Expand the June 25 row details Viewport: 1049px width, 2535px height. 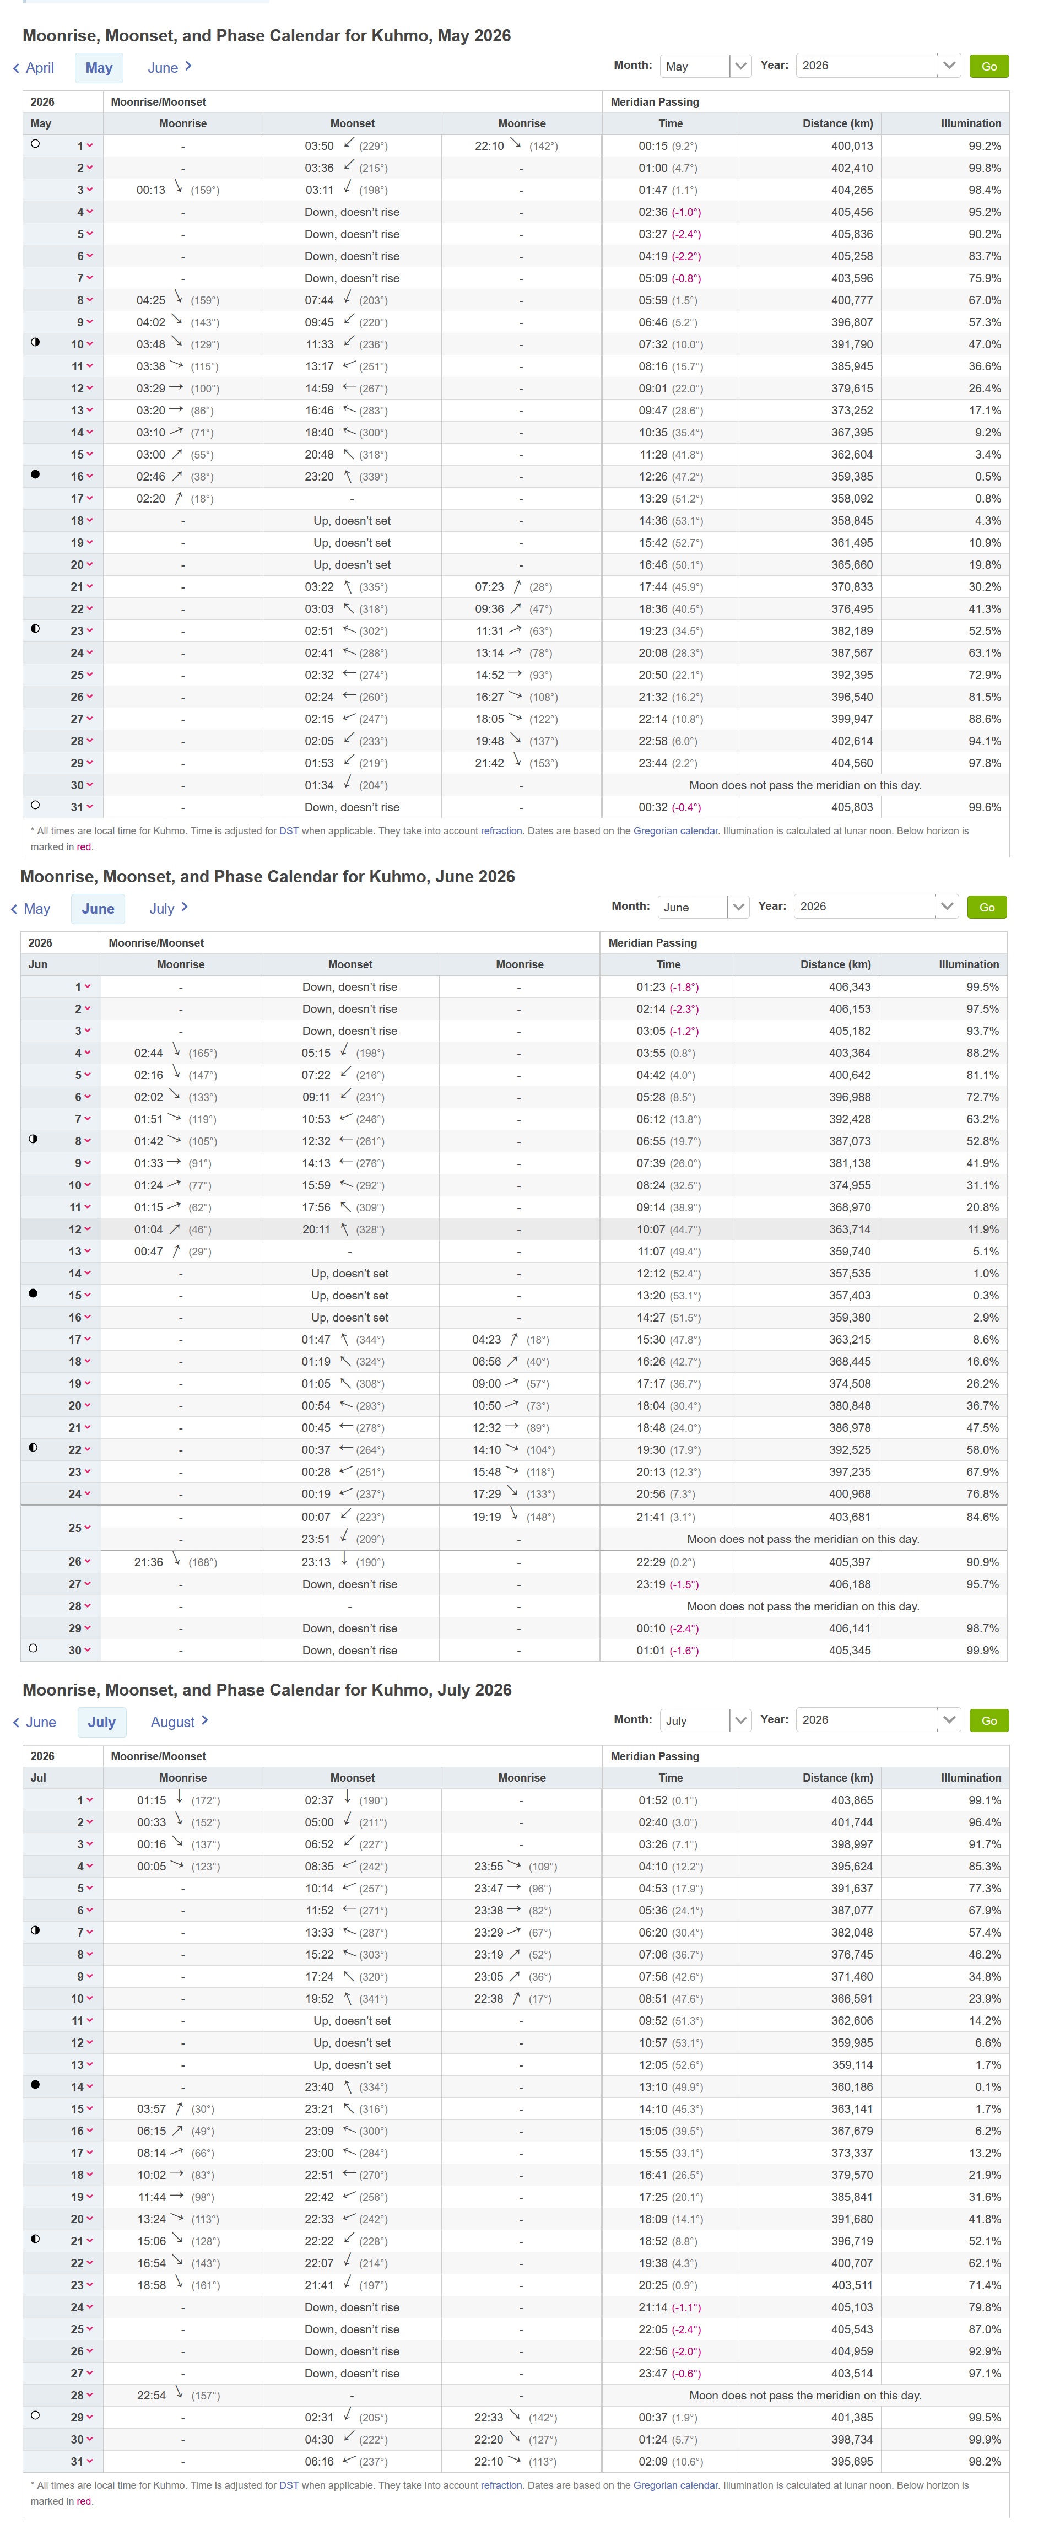click(x=88, y=1528)
